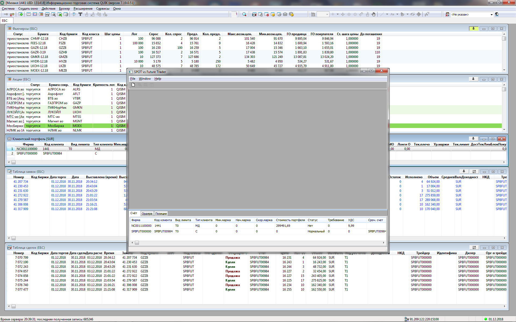The height and width of the screenshot is (322, 516).
Task: Toggle pin on Клиентский портфель panel
Action: pyautogui.click(x=473, y=139)
